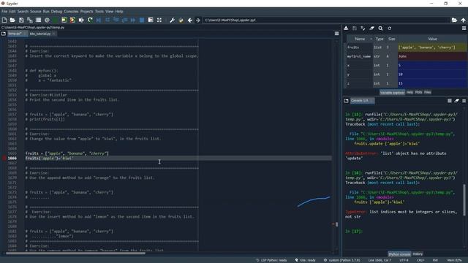Viewport: 468px width, 263px height.
Task: Click the editor horizontal scrollbar
Action: coord(75,254)
